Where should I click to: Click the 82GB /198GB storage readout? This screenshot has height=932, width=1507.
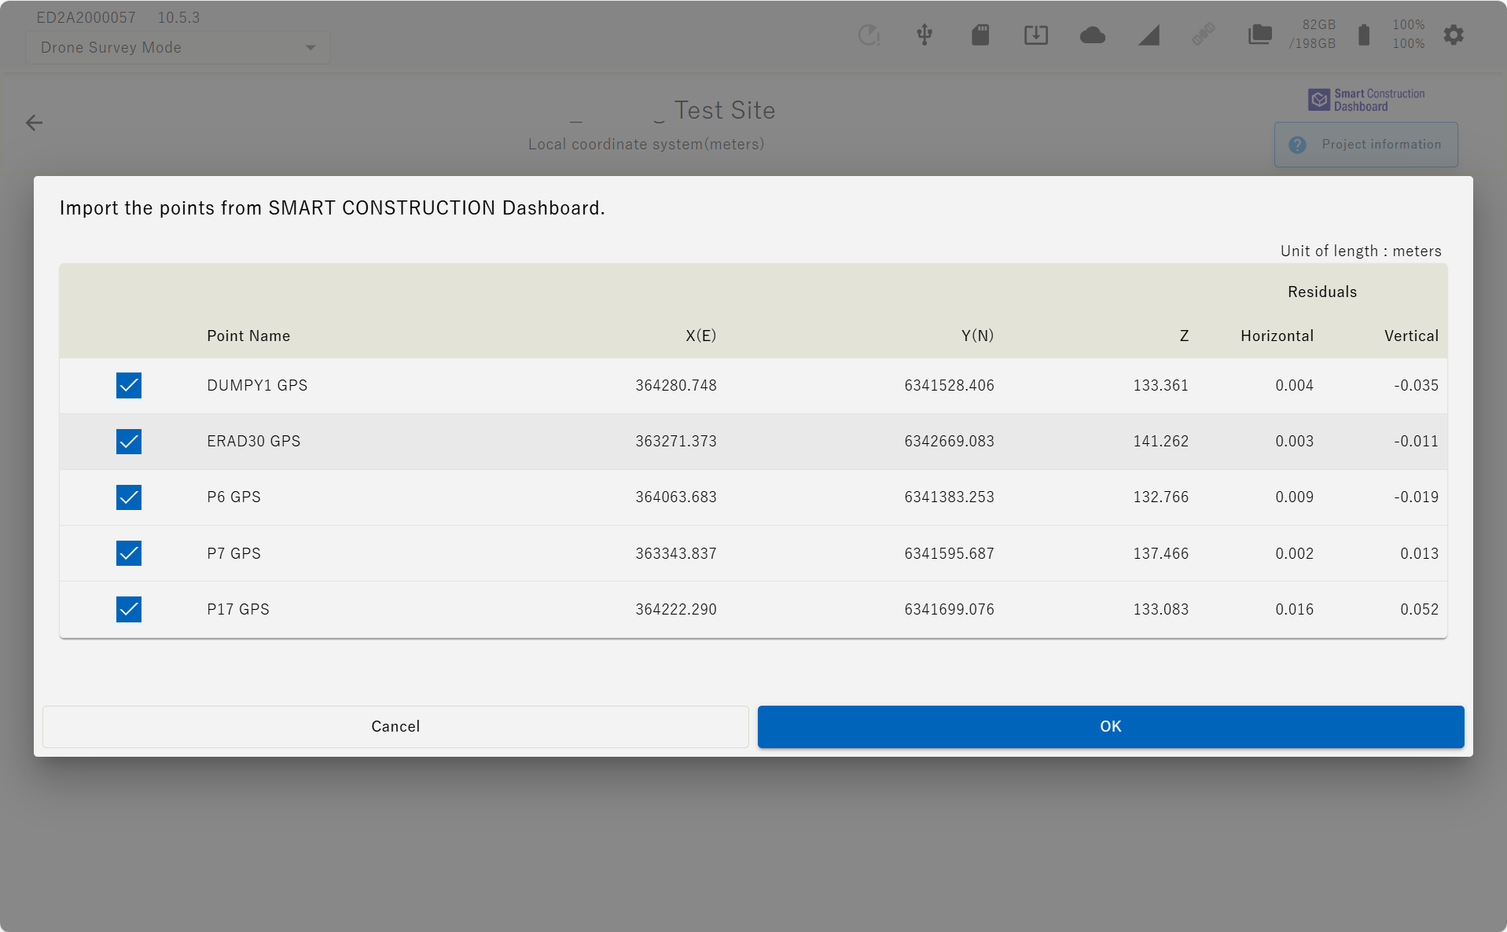(1312, 35)
